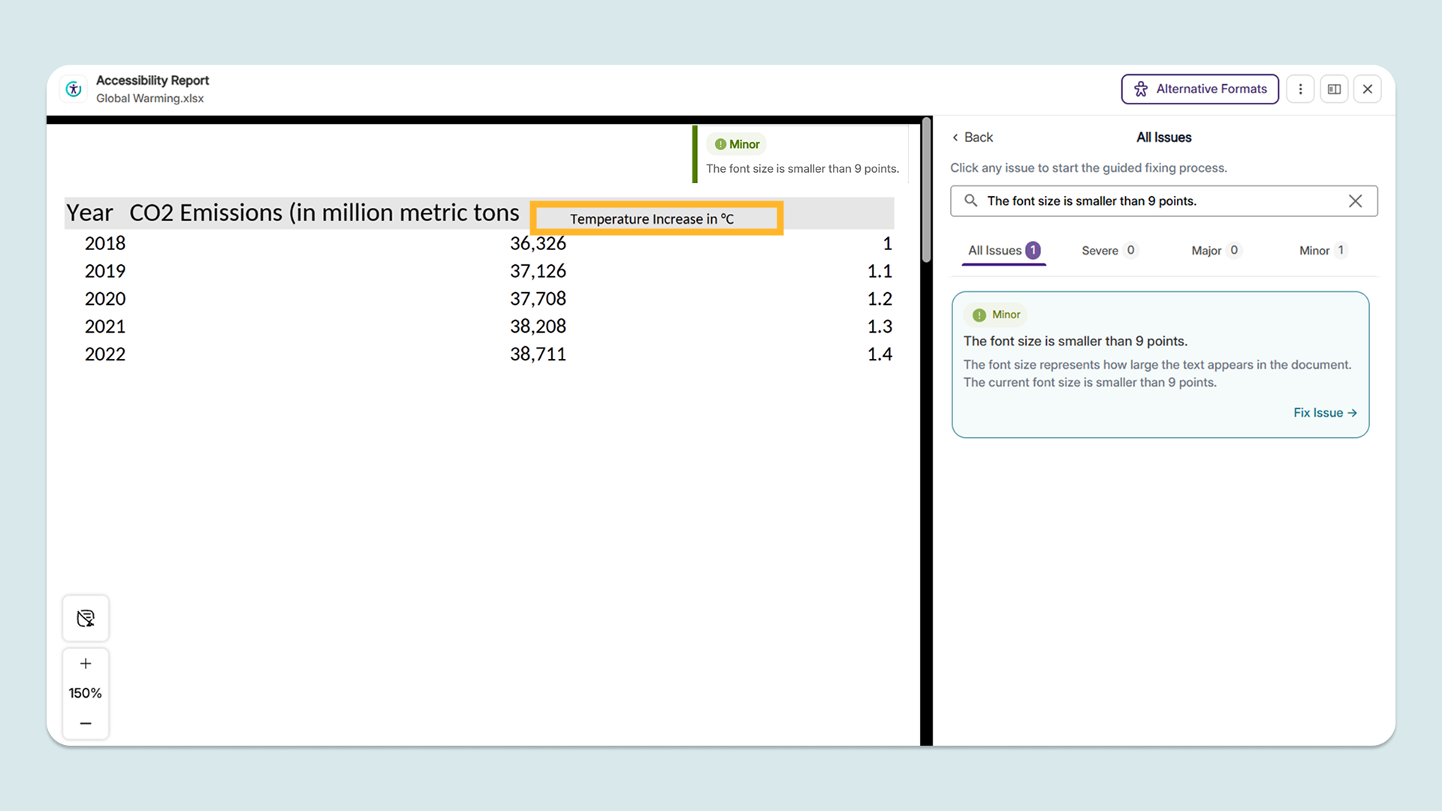Click the 37,126 emissions value

538,271
